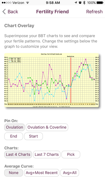Screen dimensions: 105x187
Task: Choose Last 4 Charts option
Action: click(x=18, y=155)
